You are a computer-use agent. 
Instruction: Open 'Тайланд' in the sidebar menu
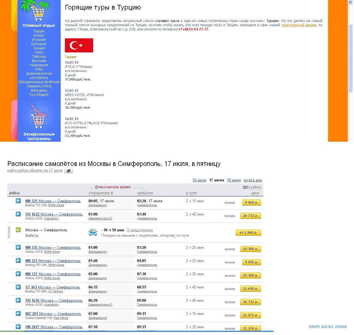39,57
